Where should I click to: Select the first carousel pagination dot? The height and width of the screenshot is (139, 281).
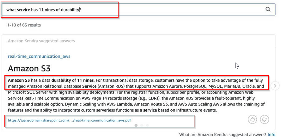[136, 125]
